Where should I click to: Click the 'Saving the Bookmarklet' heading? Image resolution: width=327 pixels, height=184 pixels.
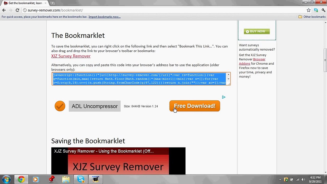point(88,141)
